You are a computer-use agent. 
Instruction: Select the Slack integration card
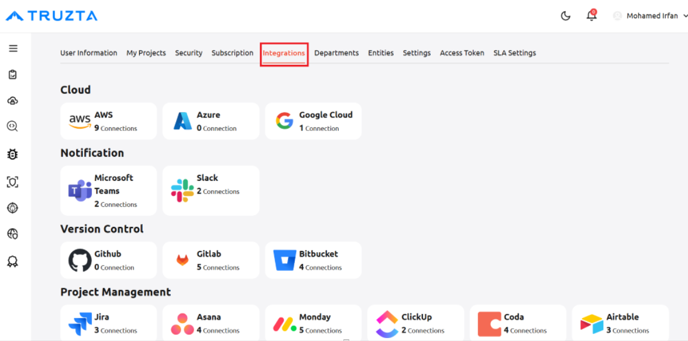(211, 191)
